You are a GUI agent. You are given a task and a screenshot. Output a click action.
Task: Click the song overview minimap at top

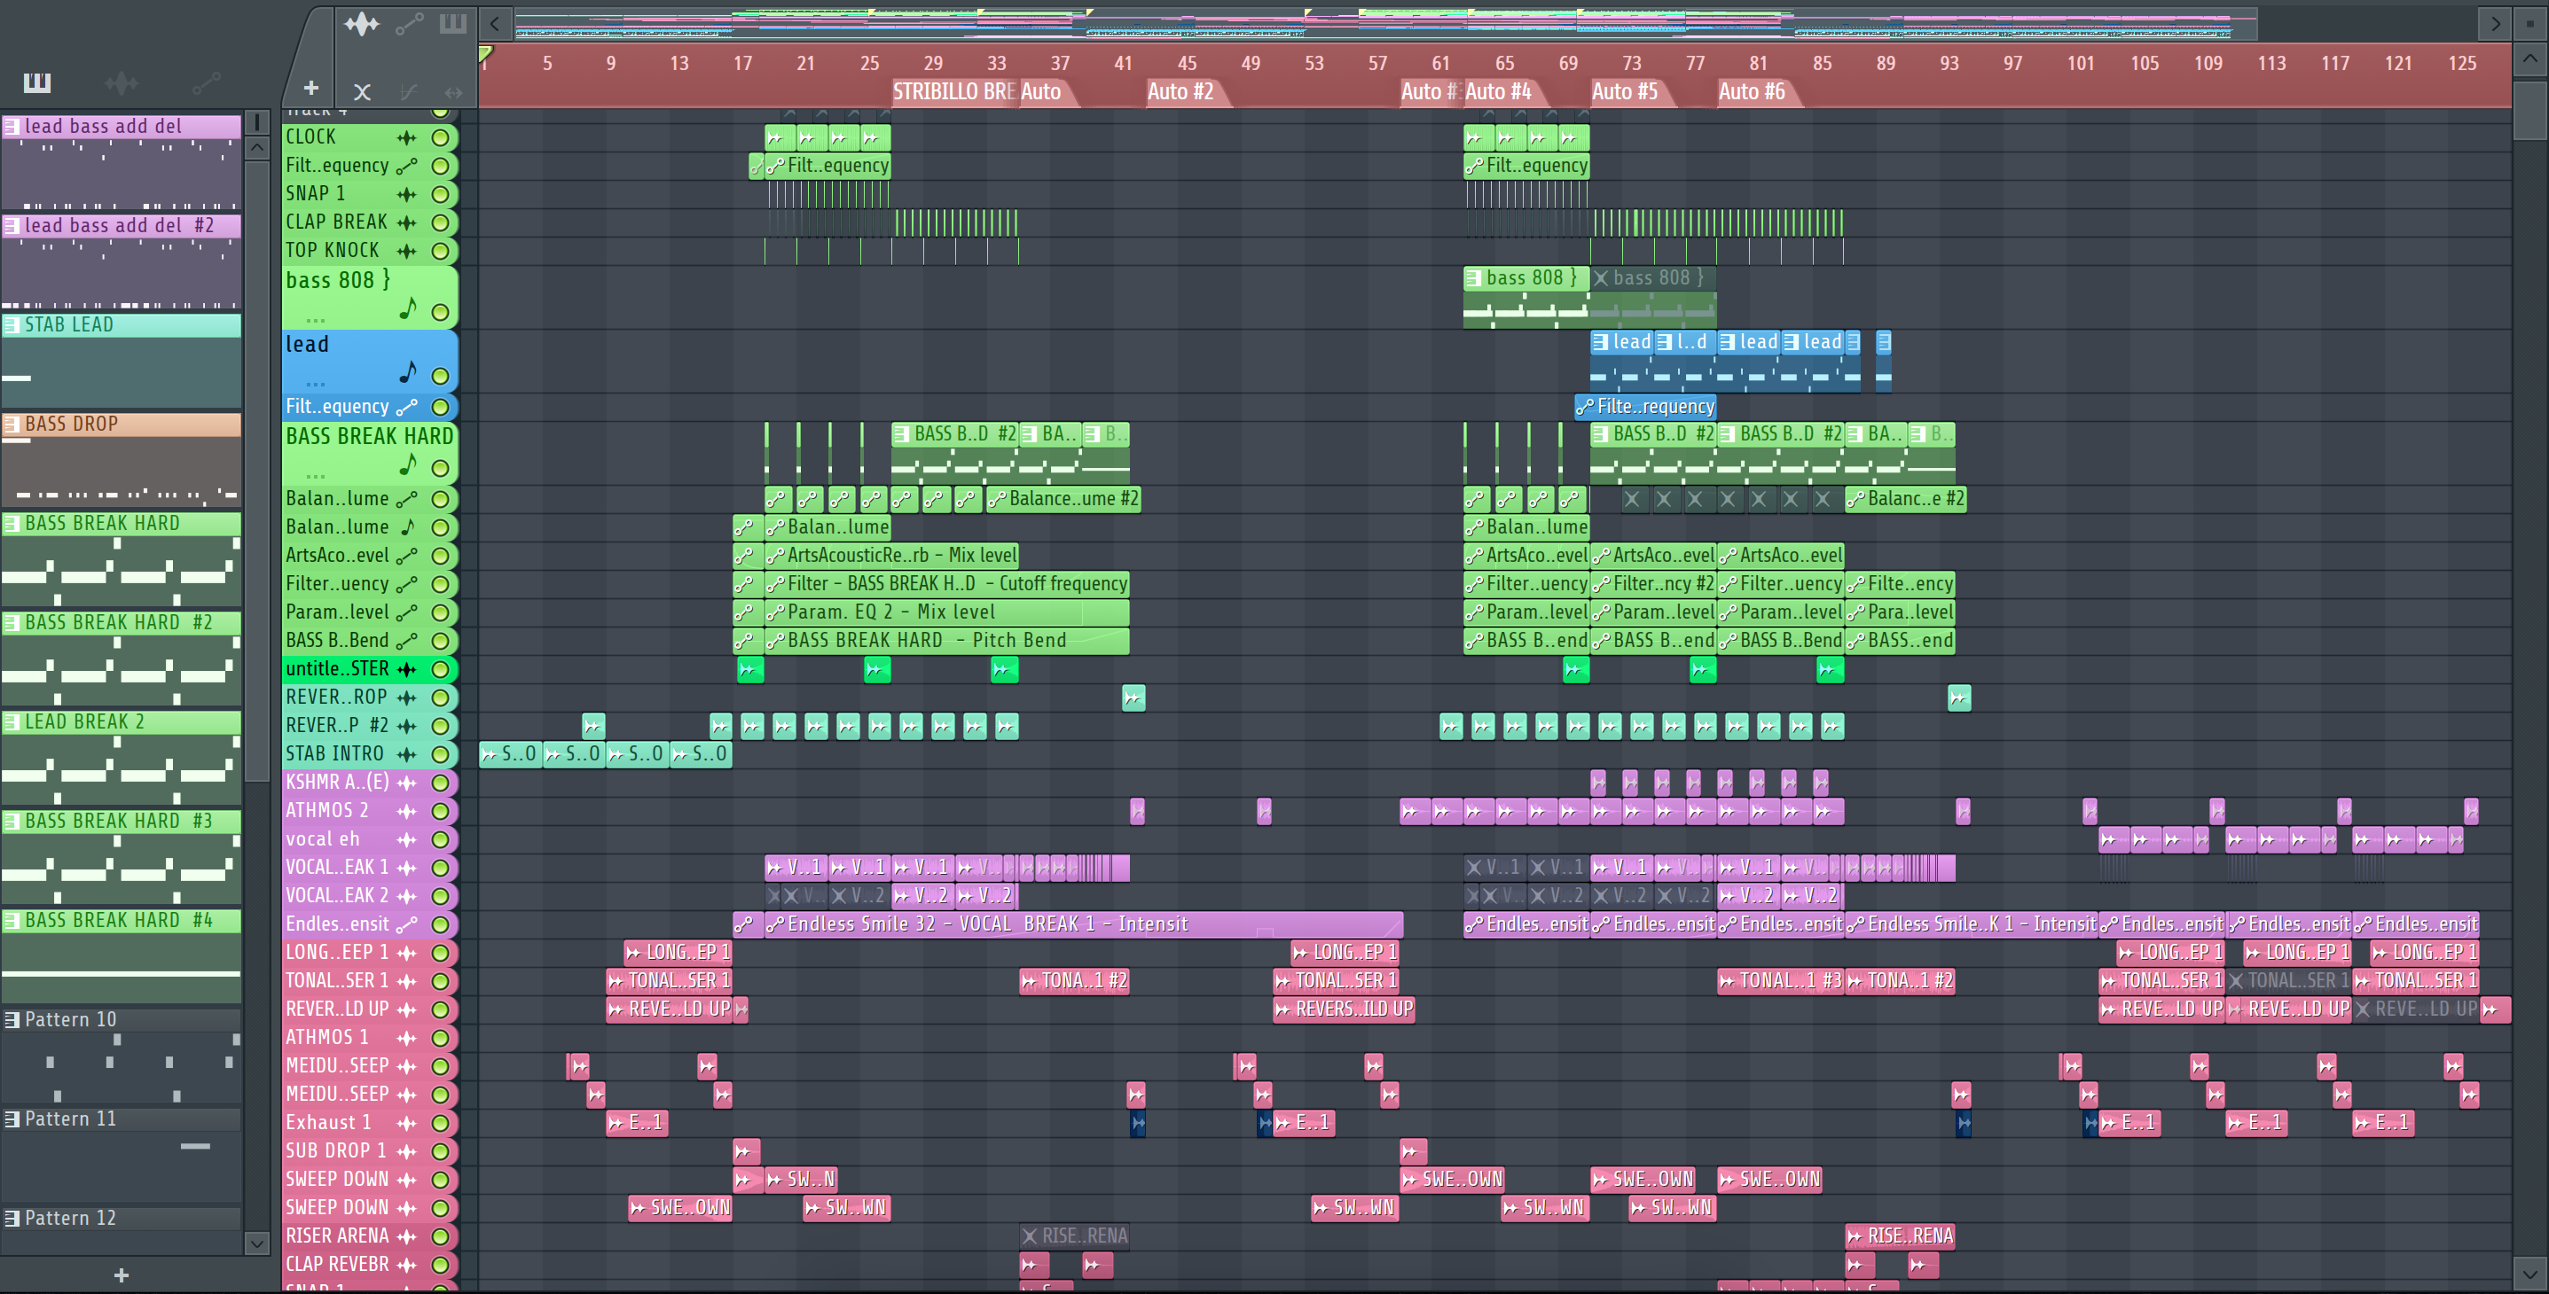point(1385,22)
